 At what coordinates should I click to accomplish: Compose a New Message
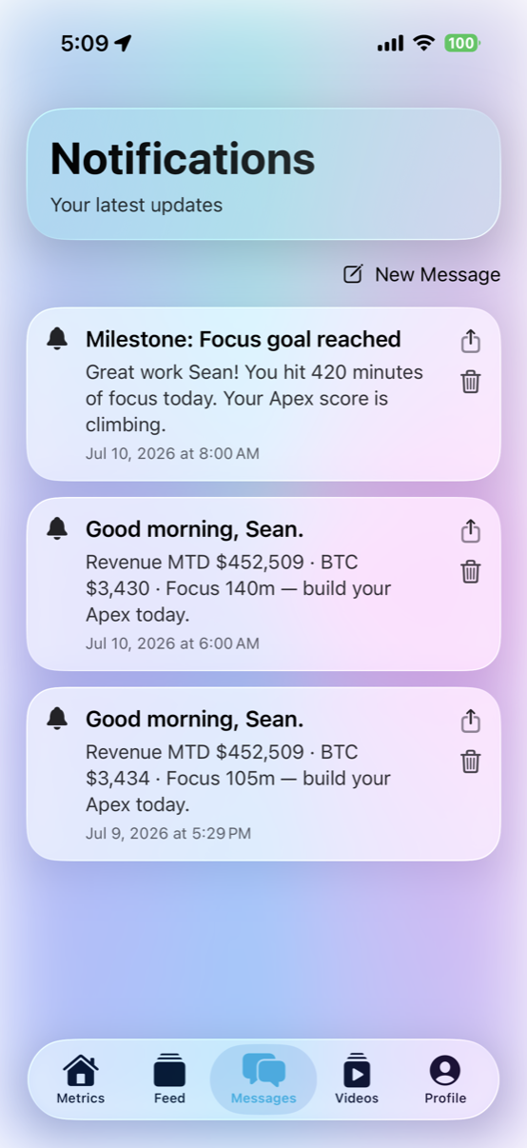pyautogui.click(x=421, y=274)
